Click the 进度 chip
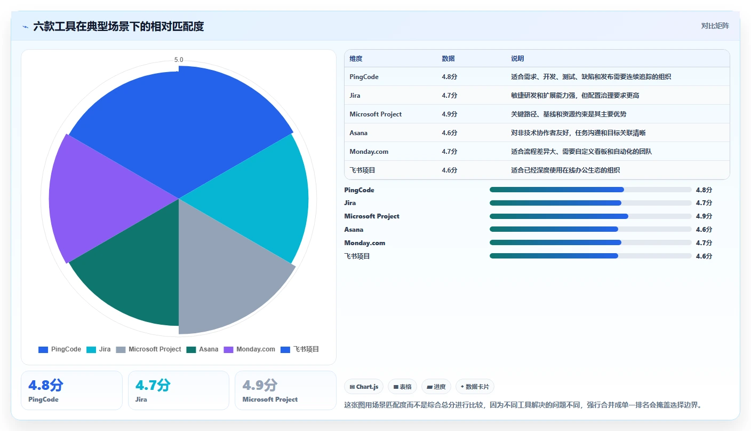This screenshot has width=751, height=431. (x=436, y=387)
